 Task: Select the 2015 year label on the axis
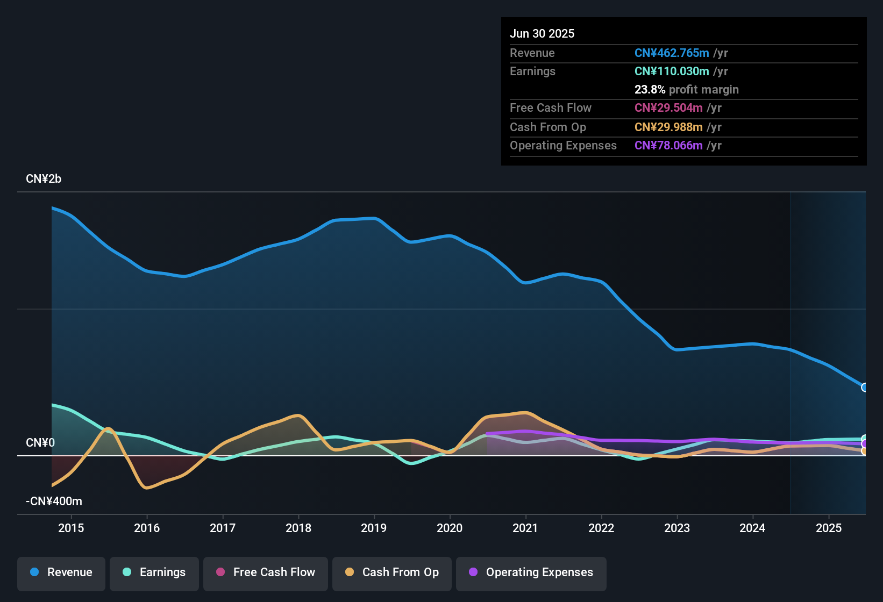pos(72,528)
